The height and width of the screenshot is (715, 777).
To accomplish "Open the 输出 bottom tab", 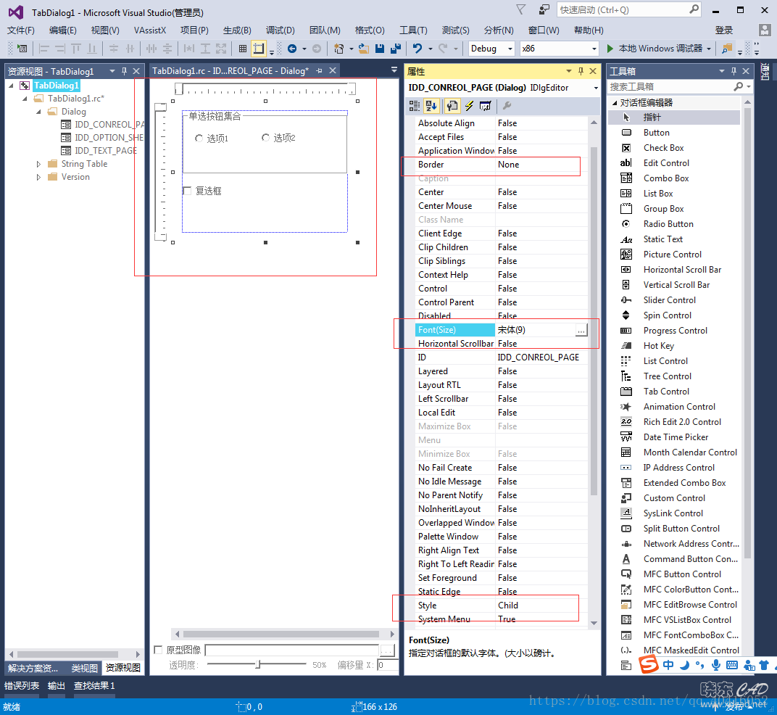I will (57, 686).
